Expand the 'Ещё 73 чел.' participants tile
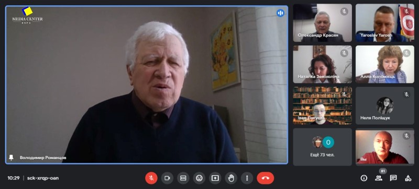This screenshot has height=189, width=419. click(x=323, y=147)
